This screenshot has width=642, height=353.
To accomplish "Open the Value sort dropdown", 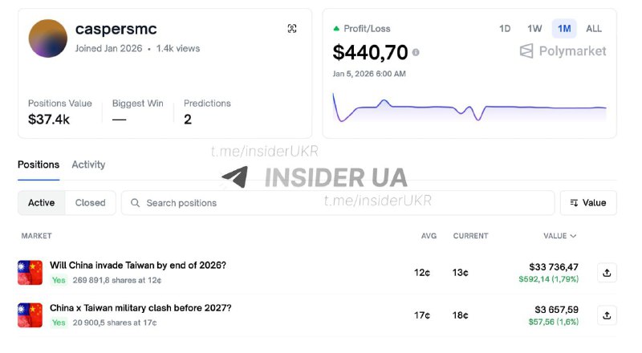I will tap(588, 203).
